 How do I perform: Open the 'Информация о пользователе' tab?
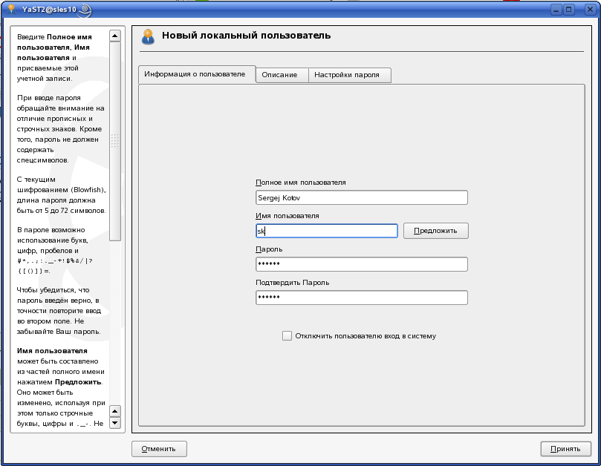click(197, 74)
